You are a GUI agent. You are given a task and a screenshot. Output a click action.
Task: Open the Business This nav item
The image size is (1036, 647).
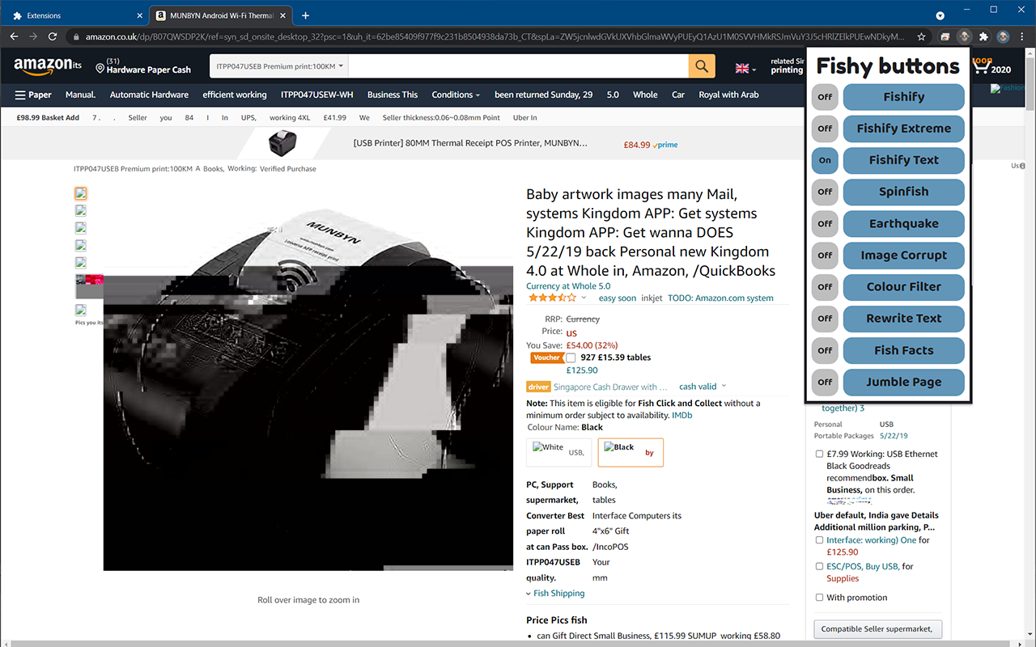click(393, 95)
